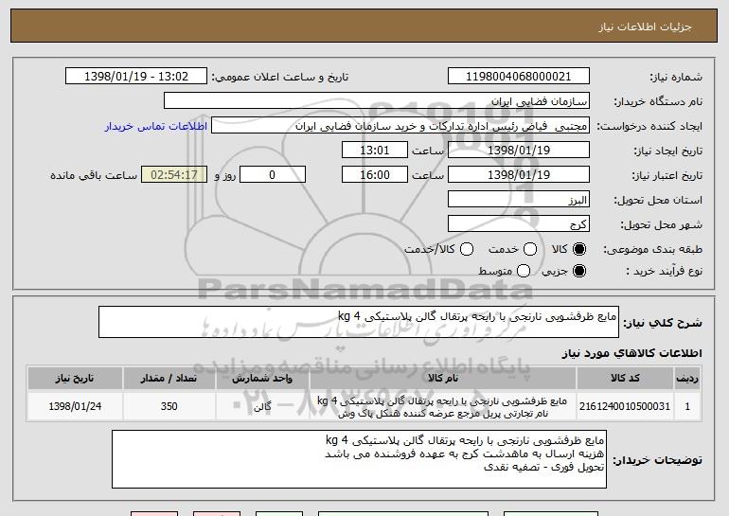This screenshot has width=729, height=516.
Task: Click the ساعت باقی مانده label
Action: click(x=94, y=175)
